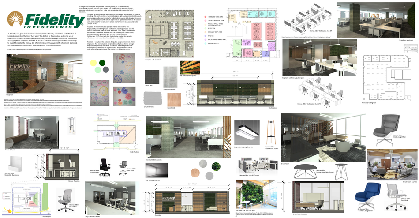
Task: Open the tall bubble diagram sketch
Action: click(x=124, y=68)
